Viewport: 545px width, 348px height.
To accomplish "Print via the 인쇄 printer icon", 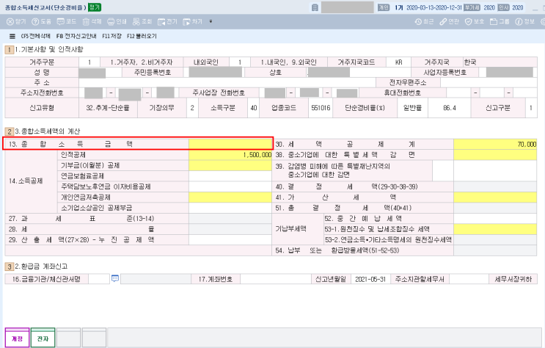I will coord(117,21).
